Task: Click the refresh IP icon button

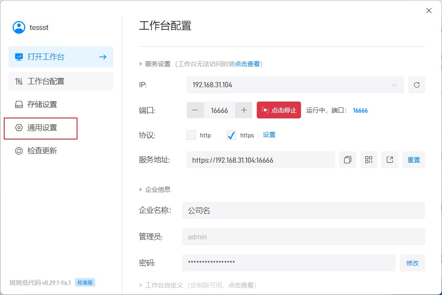Action: pyautogui.click(x=416, y=85)
